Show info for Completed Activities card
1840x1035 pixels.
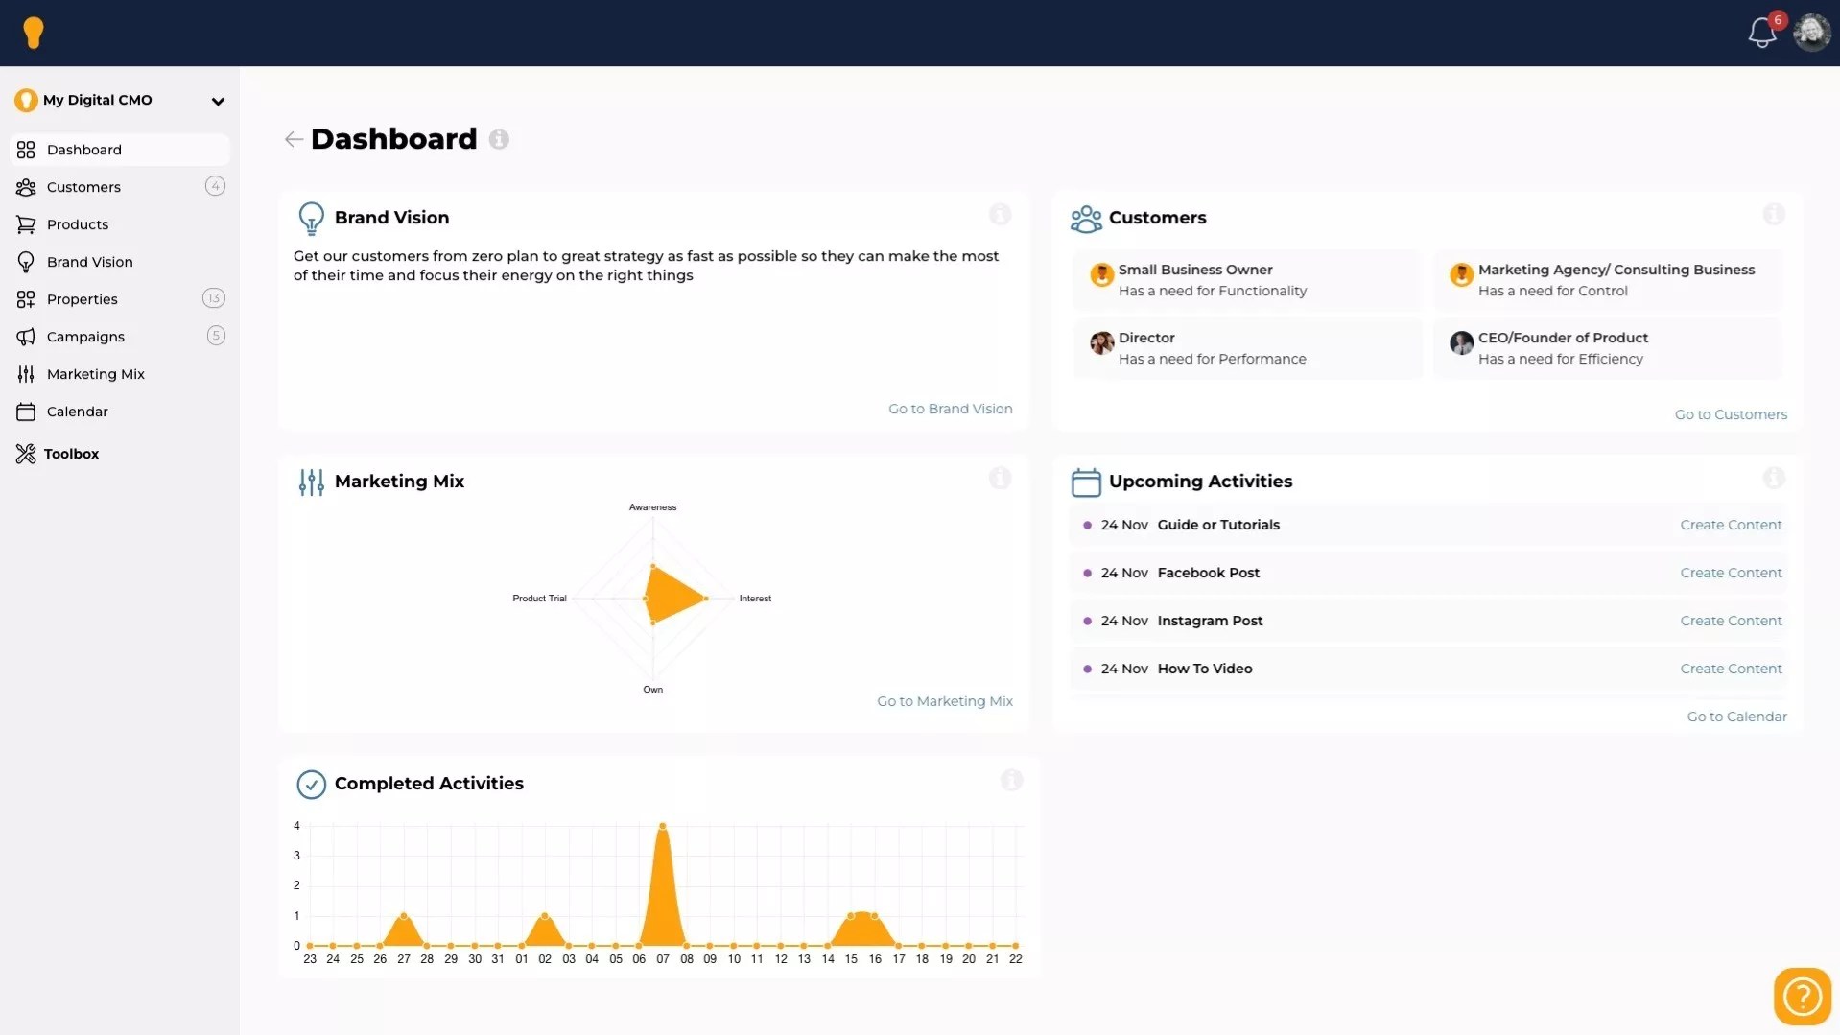pyautogui.click(x=1011, y=781)
